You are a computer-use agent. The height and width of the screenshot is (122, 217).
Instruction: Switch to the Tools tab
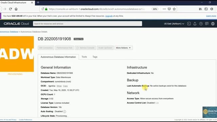pos(84,57)
